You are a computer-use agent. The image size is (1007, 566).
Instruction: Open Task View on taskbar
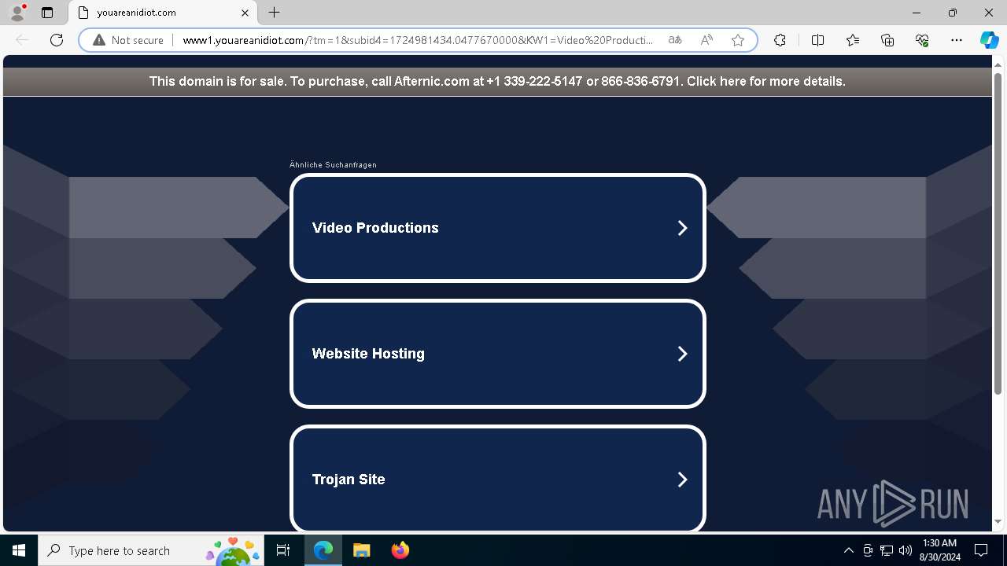click(283, 550)
